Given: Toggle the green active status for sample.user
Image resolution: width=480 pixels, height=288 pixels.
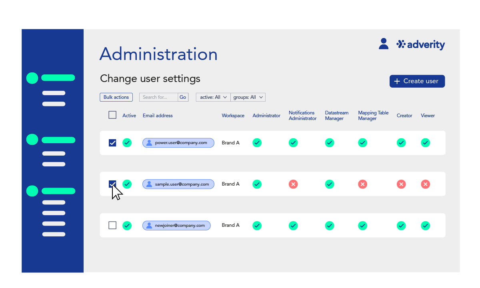Looking at the screenshot, I should coord(127,184).
